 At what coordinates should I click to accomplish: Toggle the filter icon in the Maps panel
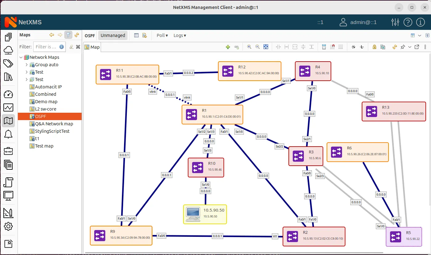click(x=68, y=35)
